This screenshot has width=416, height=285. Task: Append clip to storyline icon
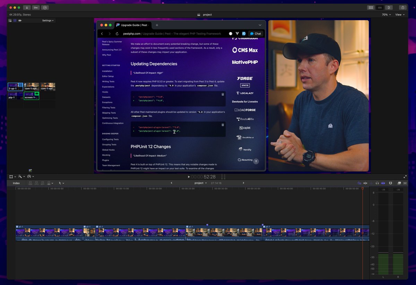pos(43,183)
